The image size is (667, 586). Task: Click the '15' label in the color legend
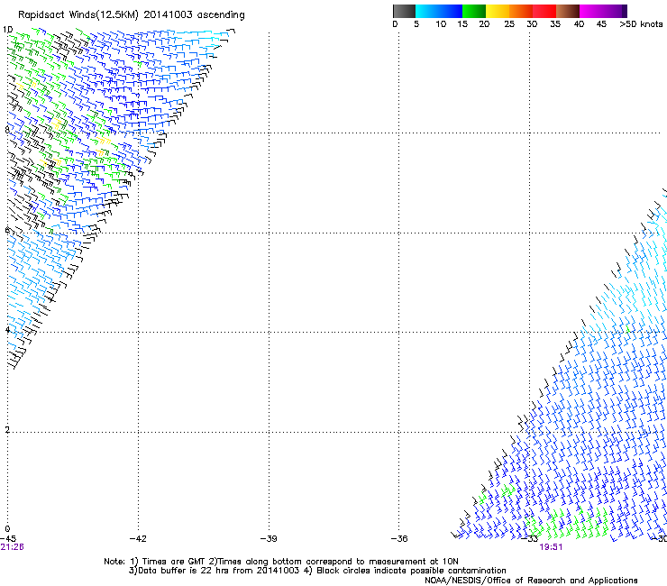[x=462, y=24]
